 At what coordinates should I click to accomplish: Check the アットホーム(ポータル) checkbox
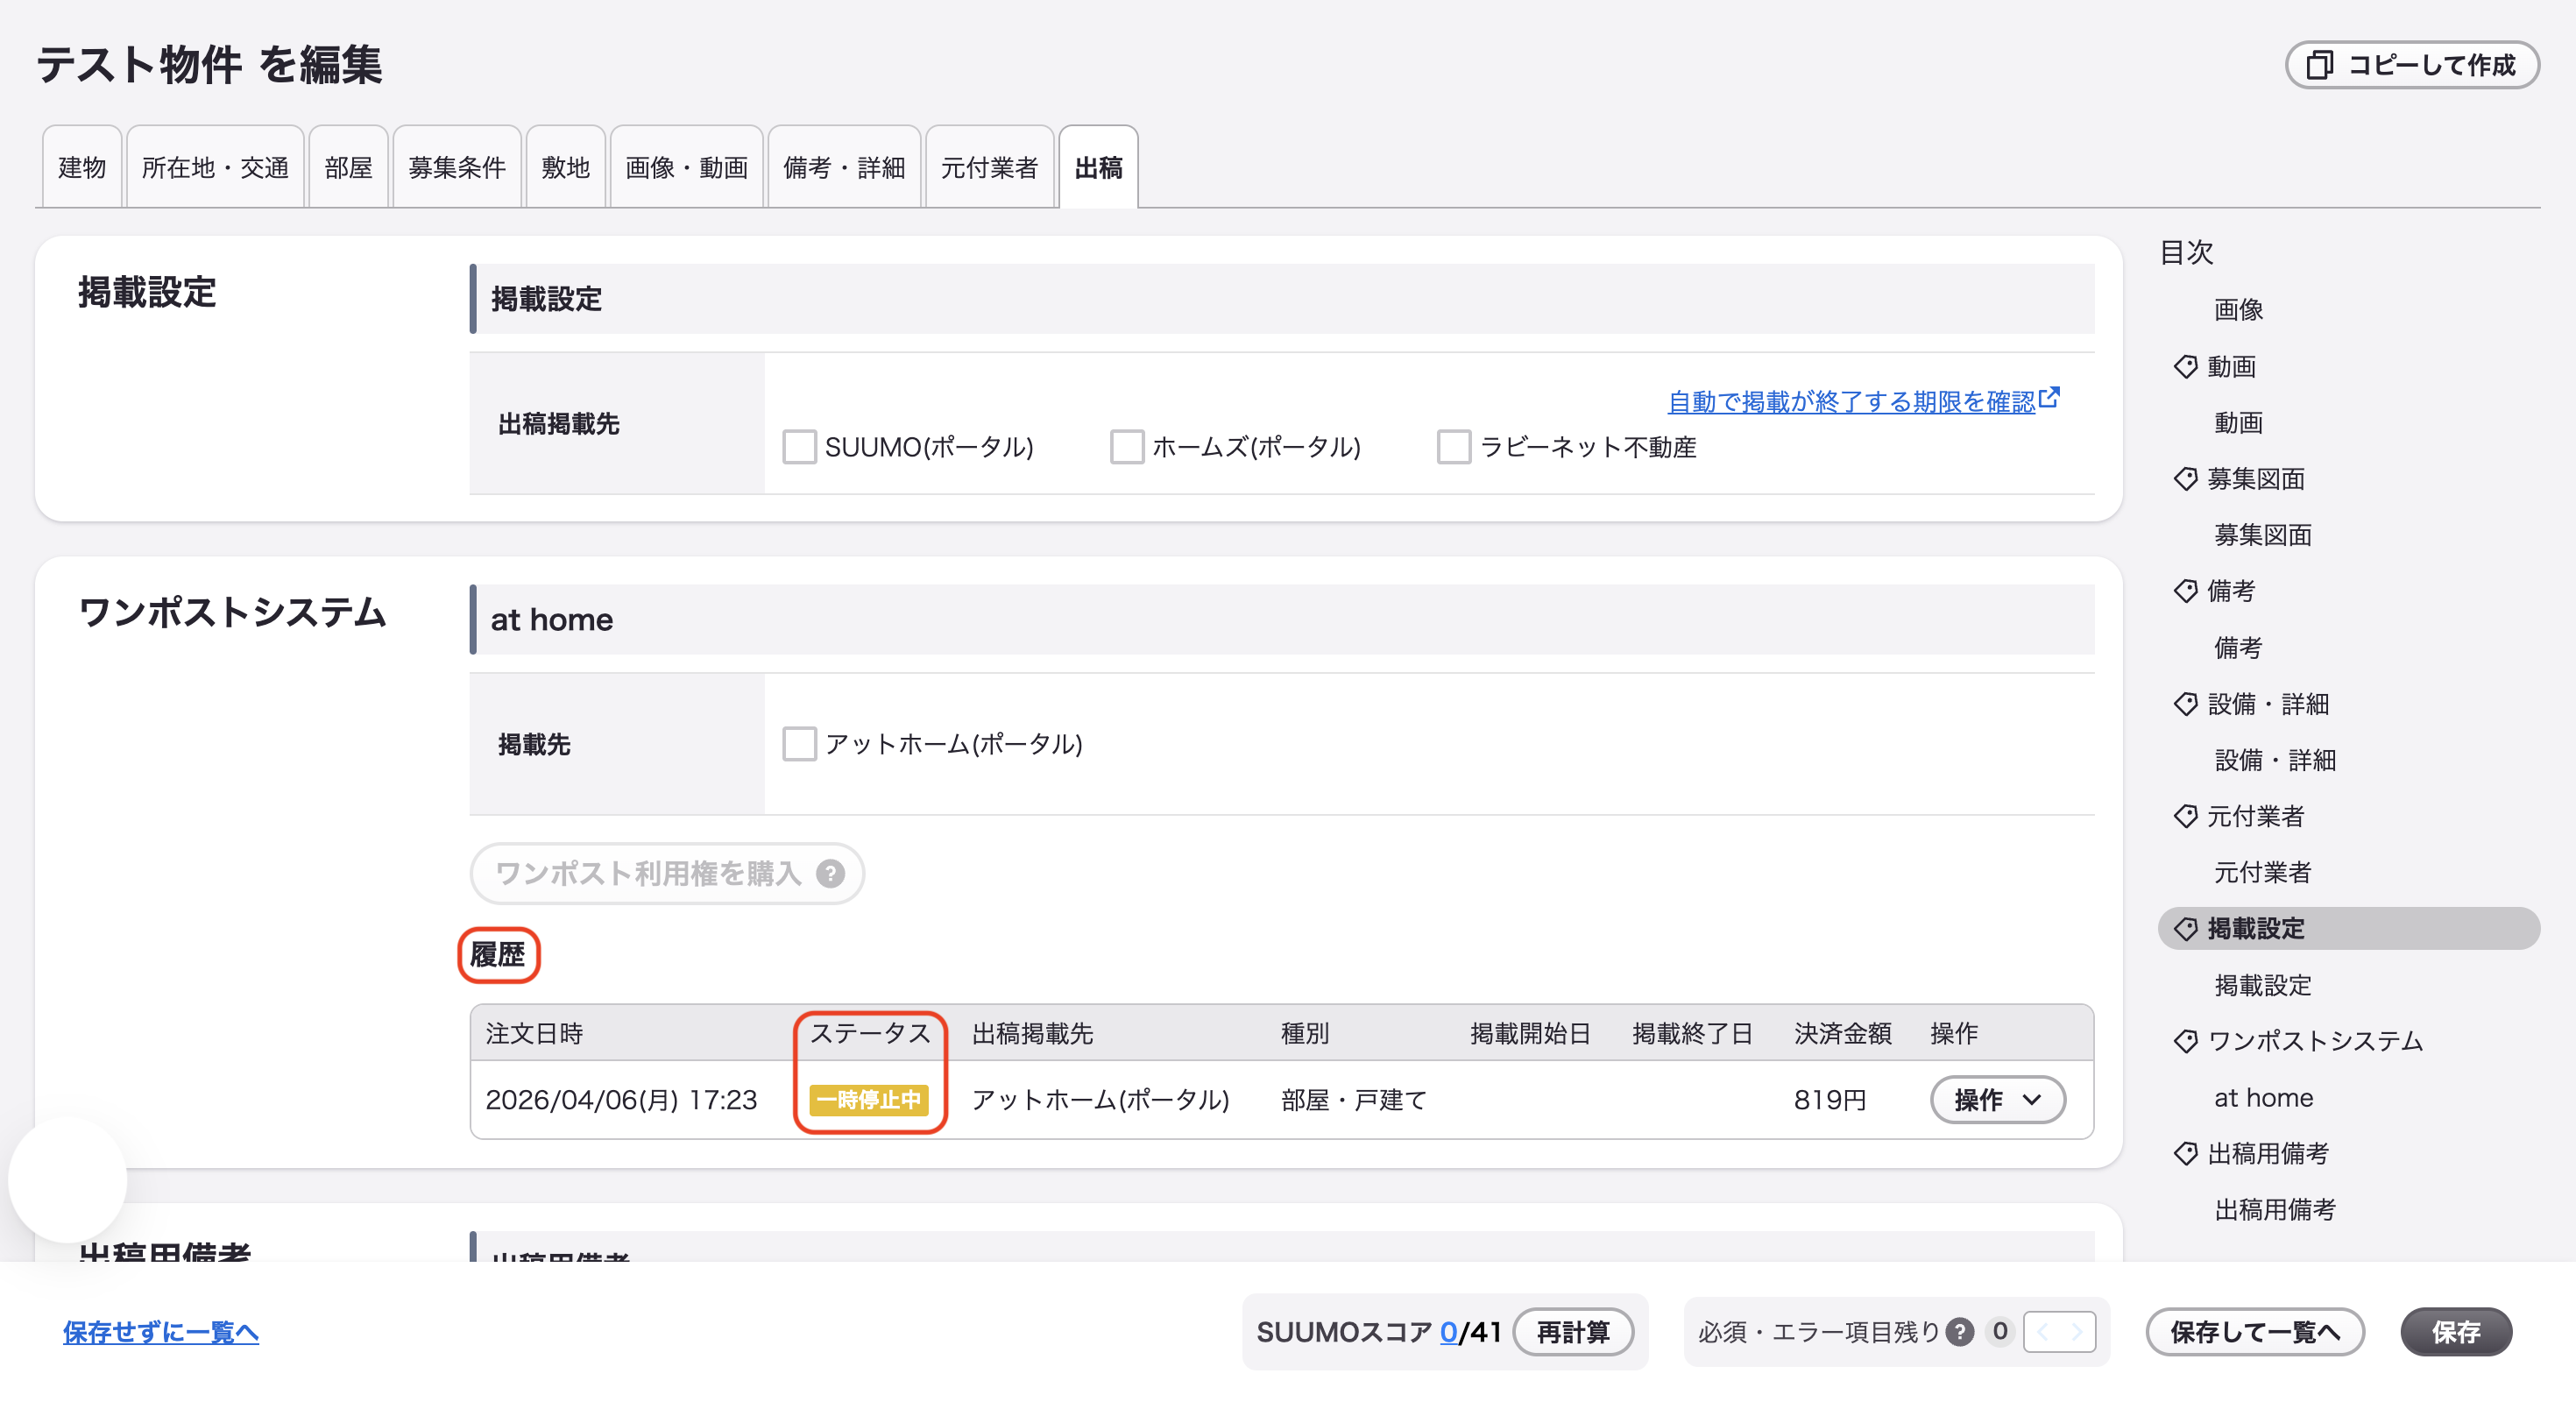pos(799,743)
